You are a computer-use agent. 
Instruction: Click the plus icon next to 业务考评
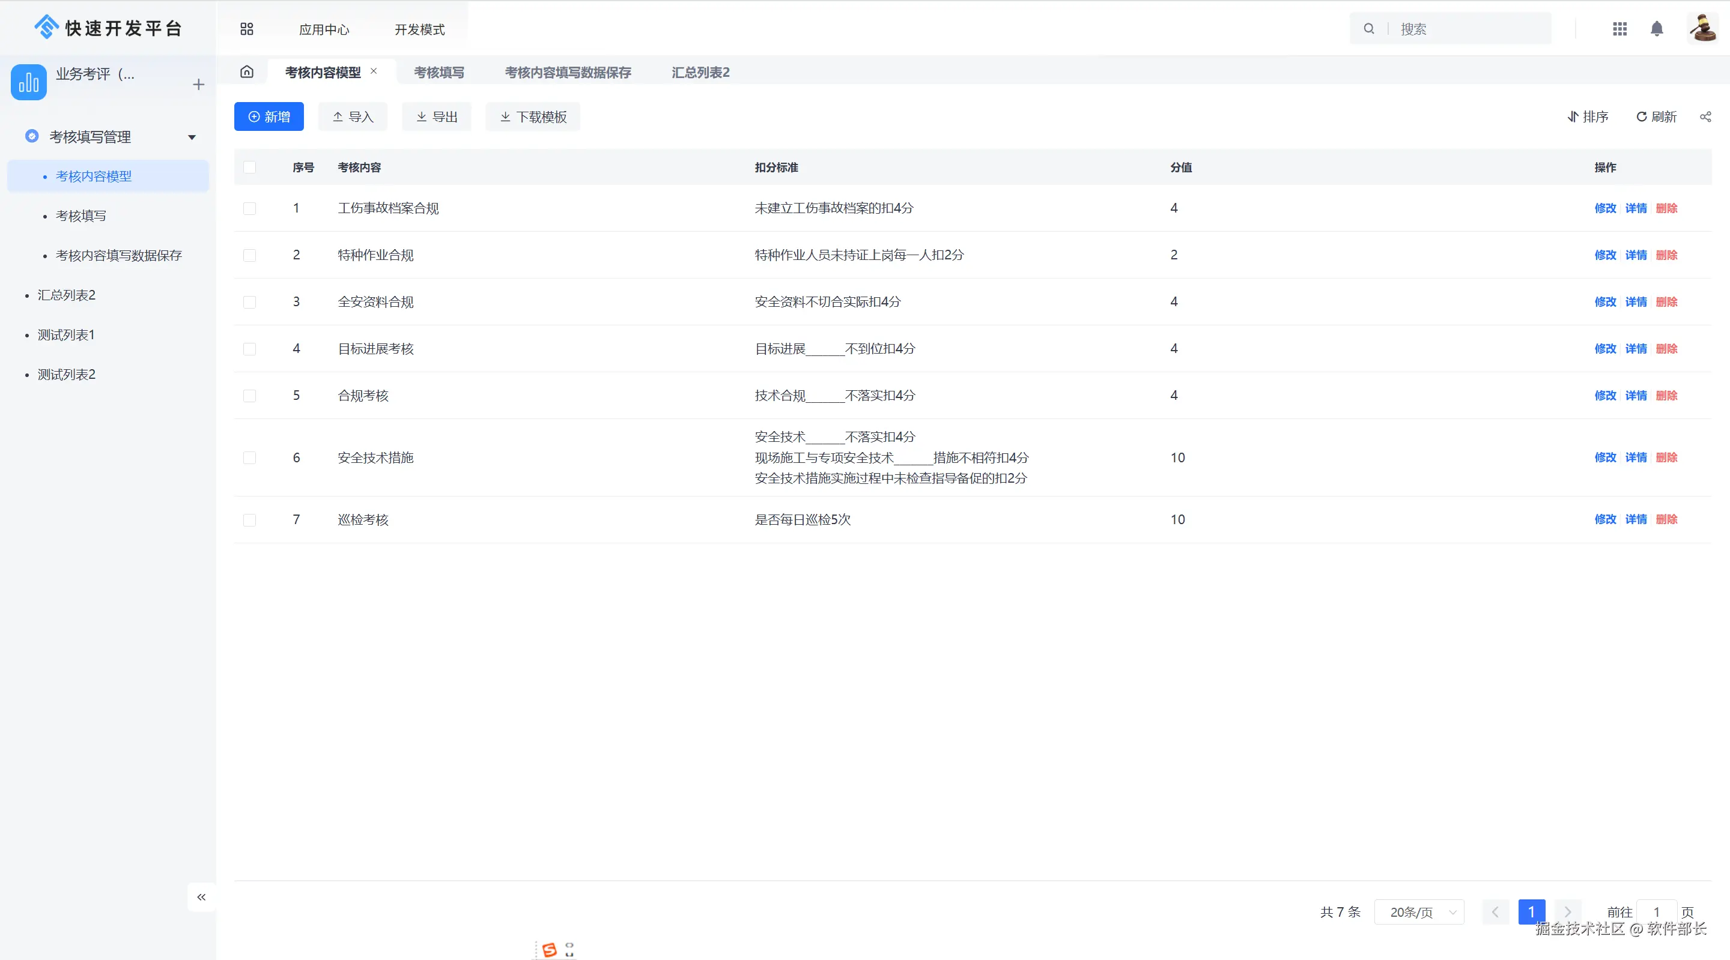[198, 85]
